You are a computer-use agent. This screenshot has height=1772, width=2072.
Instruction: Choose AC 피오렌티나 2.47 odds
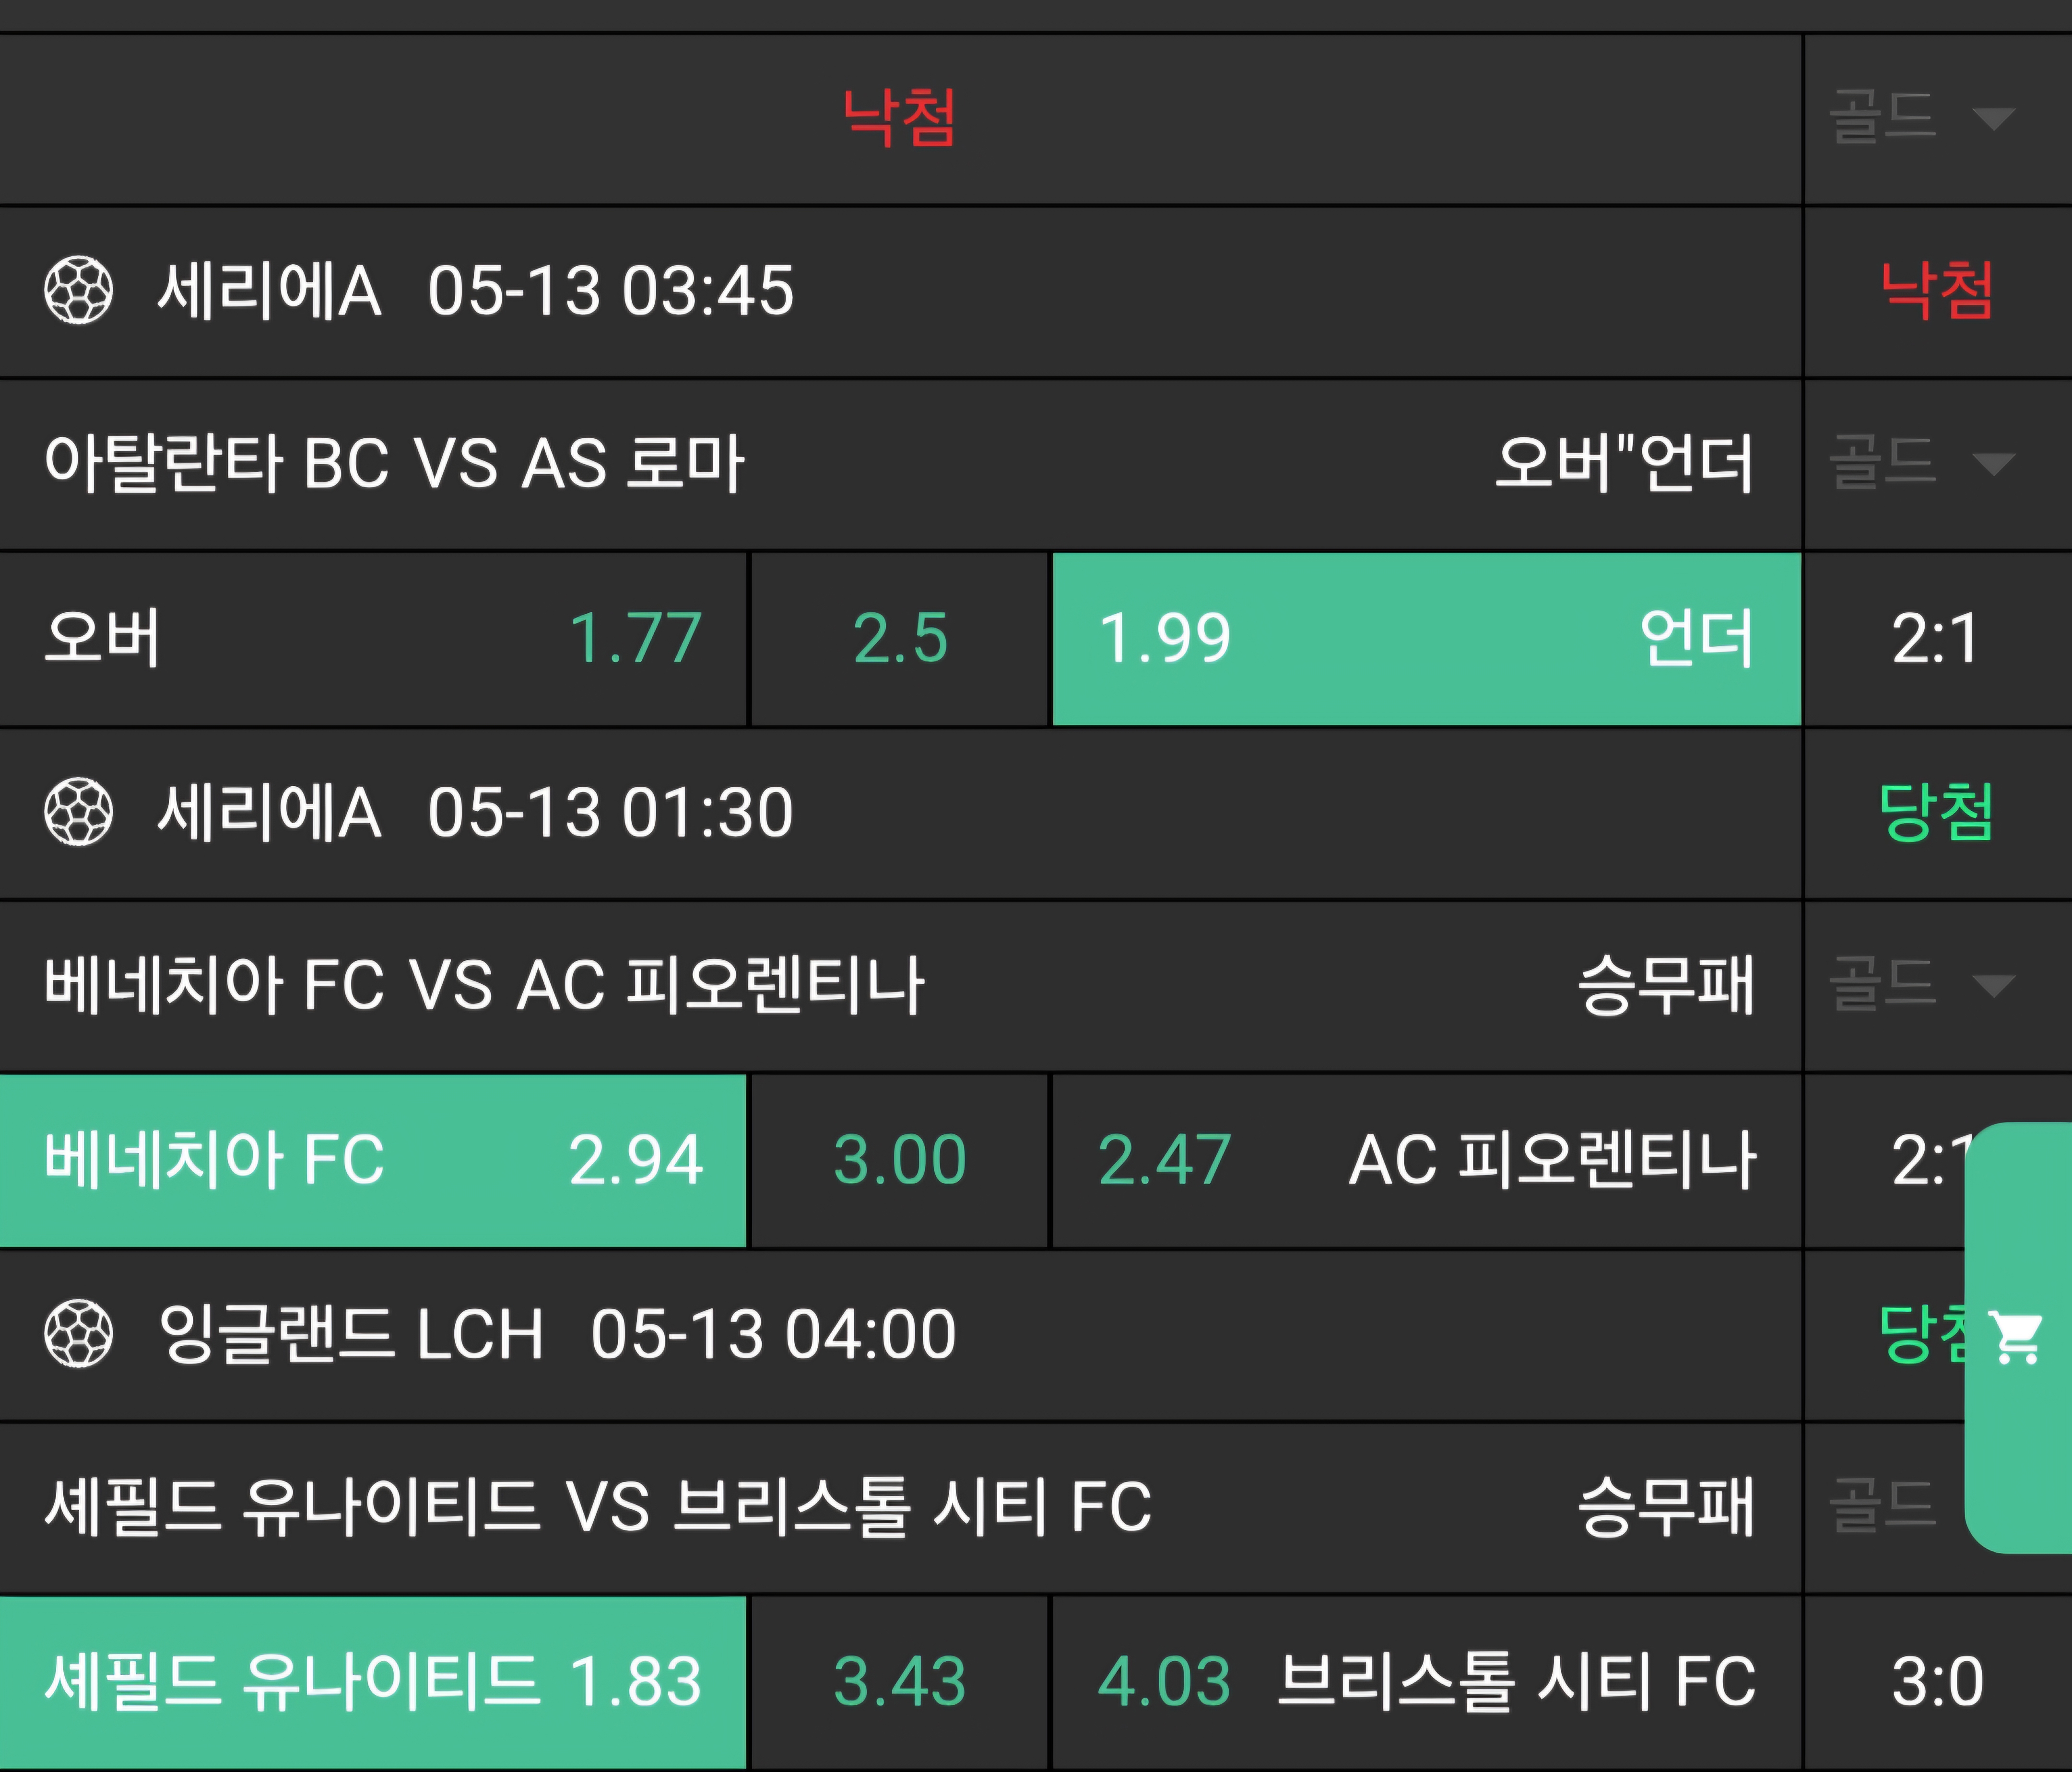click(x=1426, y=1160)
